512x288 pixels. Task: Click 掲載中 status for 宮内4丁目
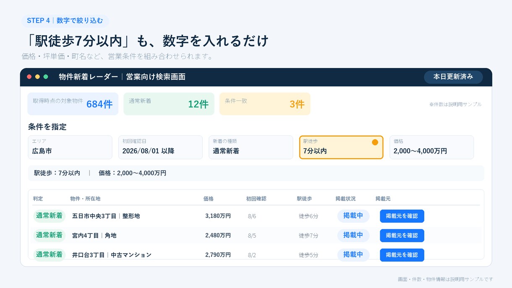tap(353, 235)
